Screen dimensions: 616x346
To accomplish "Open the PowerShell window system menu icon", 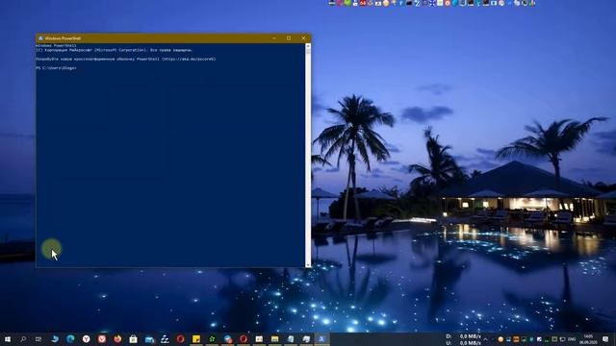I will (x=40, y=38).
